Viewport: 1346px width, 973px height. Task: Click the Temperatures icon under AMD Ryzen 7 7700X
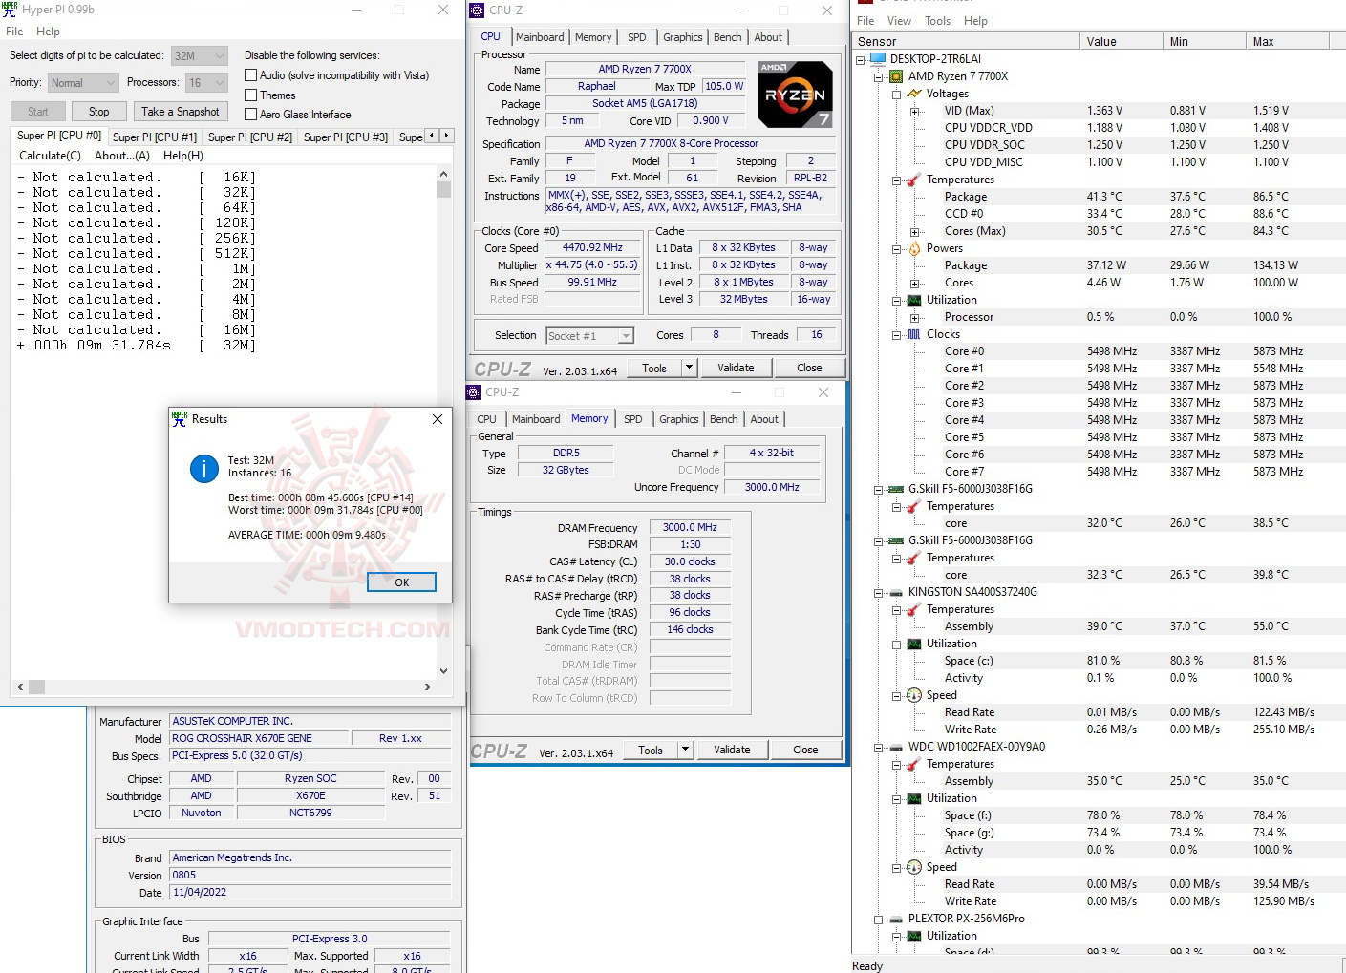pos(915,180)
